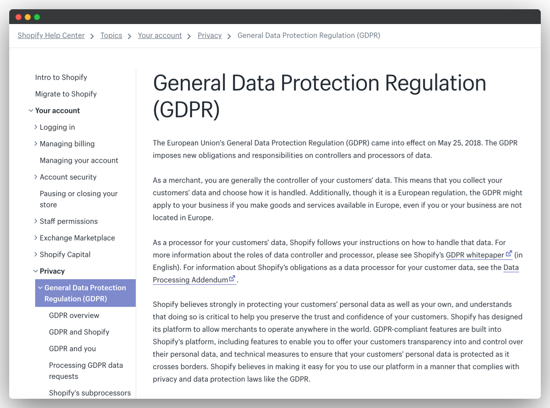Click breadcrumb arrow after Topics
This screenshot has height=408, width=550.
pos(129,36)
